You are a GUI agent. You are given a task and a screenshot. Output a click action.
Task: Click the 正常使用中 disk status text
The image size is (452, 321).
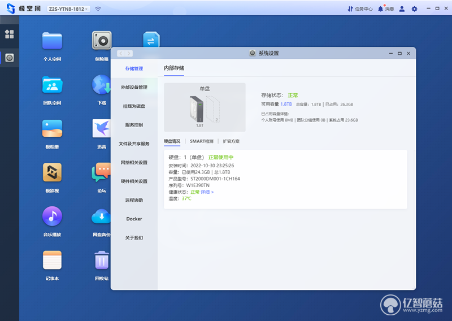click(221, 157)
